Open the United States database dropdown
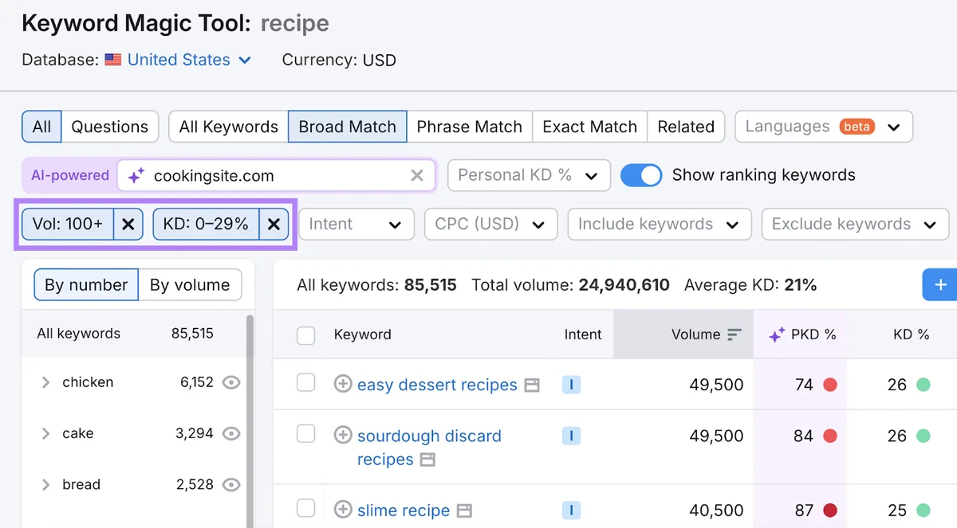The image size is (957, 528). (190, 60)
